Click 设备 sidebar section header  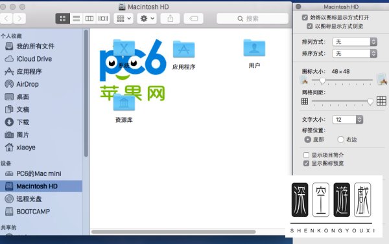pos(6,163)
